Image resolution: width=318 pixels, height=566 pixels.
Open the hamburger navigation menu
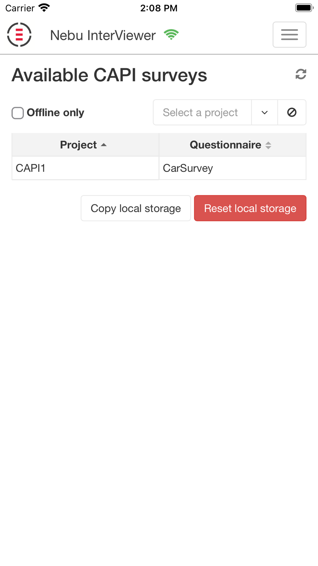[x=289, y=35]
